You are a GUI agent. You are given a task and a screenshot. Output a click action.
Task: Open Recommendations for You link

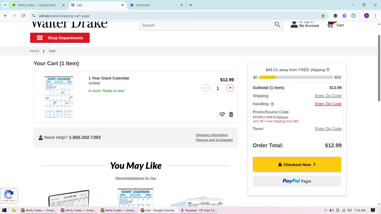pyautogui.click(x=136, y=178)
